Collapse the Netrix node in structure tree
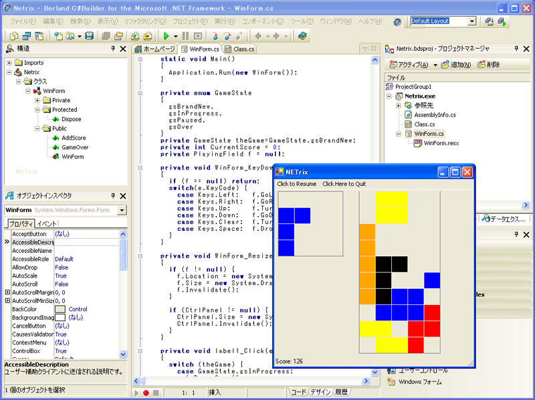Viewport: 535px width, 400px height. pos(9,72)
